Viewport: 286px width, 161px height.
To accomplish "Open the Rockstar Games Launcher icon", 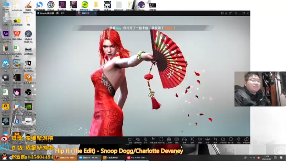I will click(x=5, y=107).
